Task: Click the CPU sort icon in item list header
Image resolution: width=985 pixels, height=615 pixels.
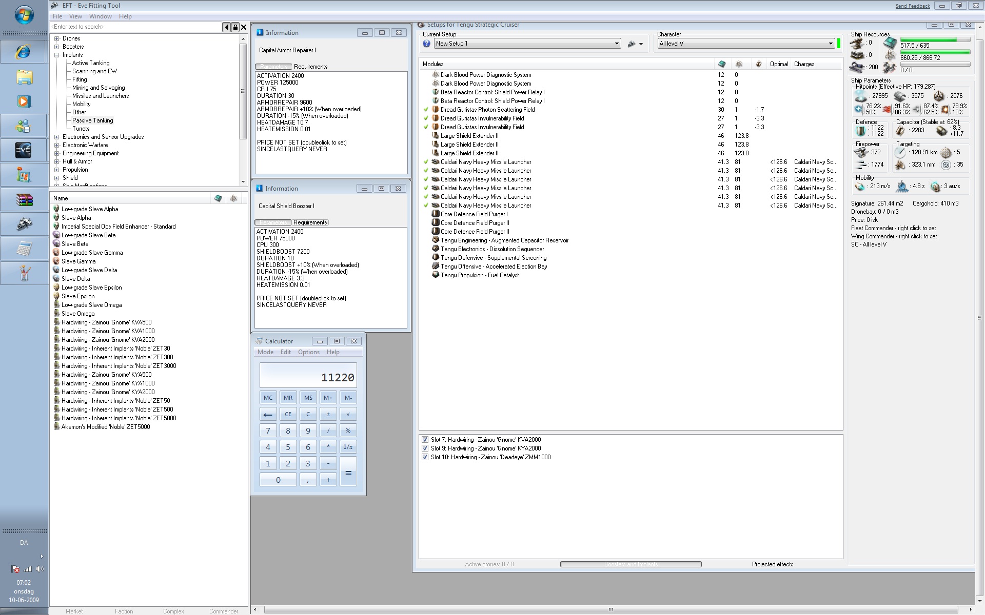Action: click(x=218, y=198)
